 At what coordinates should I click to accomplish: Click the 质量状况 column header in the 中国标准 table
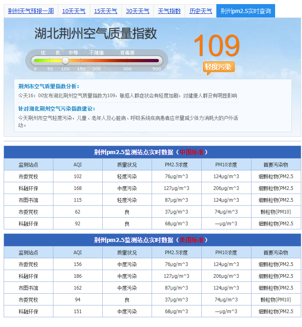[127, 165]
